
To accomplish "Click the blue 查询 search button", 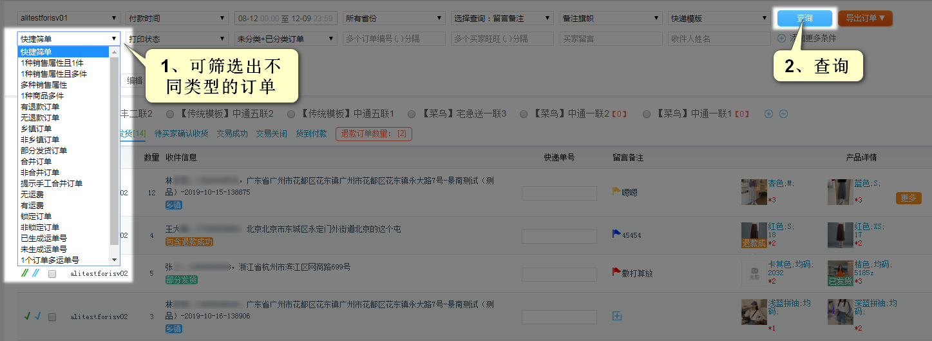I will tap(804, 18).
